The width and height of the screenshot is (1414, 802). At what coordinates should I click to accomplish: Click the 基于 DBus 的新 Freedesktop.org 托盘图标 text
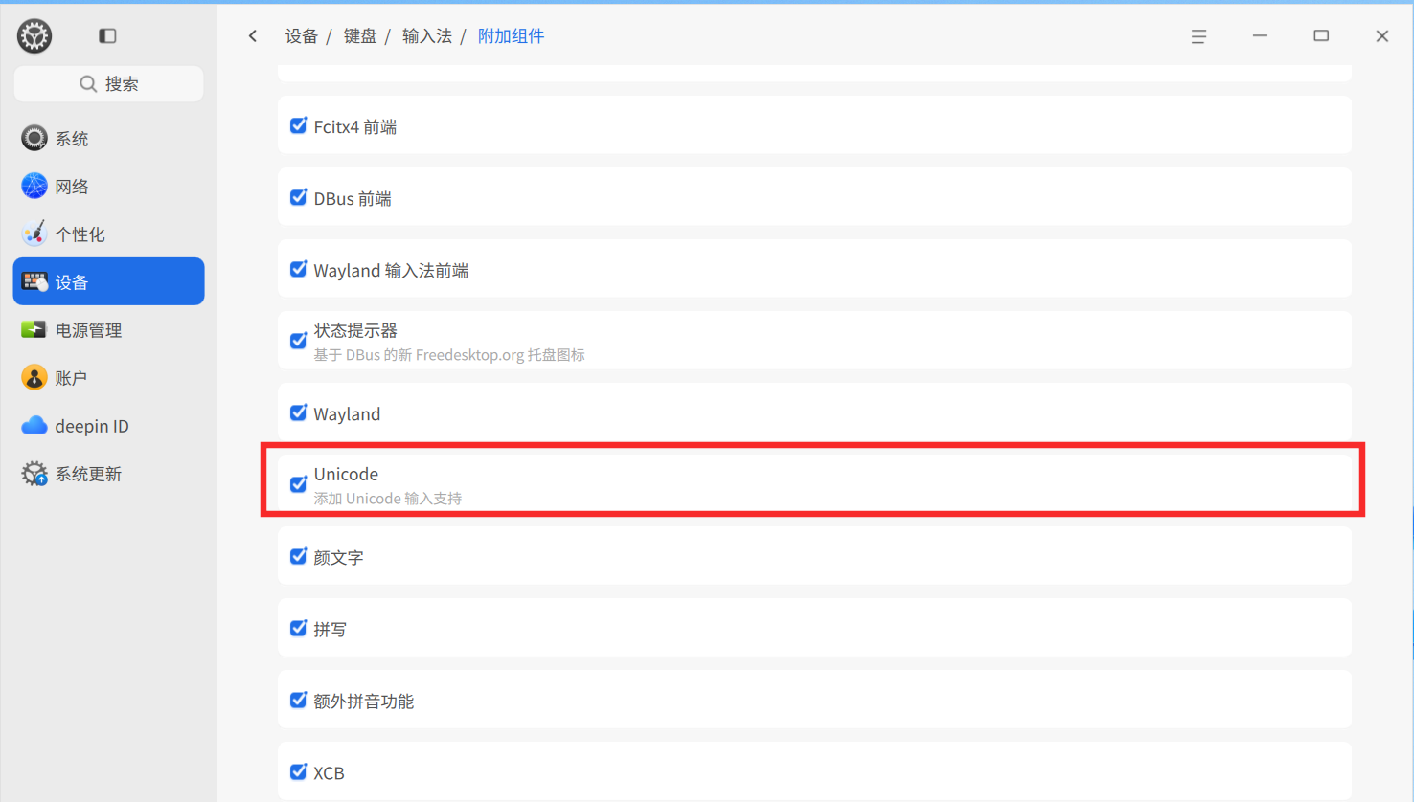449,355
